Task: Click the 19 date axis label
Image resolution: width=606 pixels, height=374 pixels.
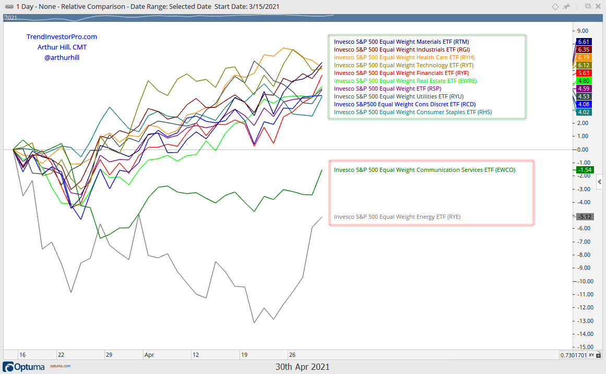Action: (244, 355)
